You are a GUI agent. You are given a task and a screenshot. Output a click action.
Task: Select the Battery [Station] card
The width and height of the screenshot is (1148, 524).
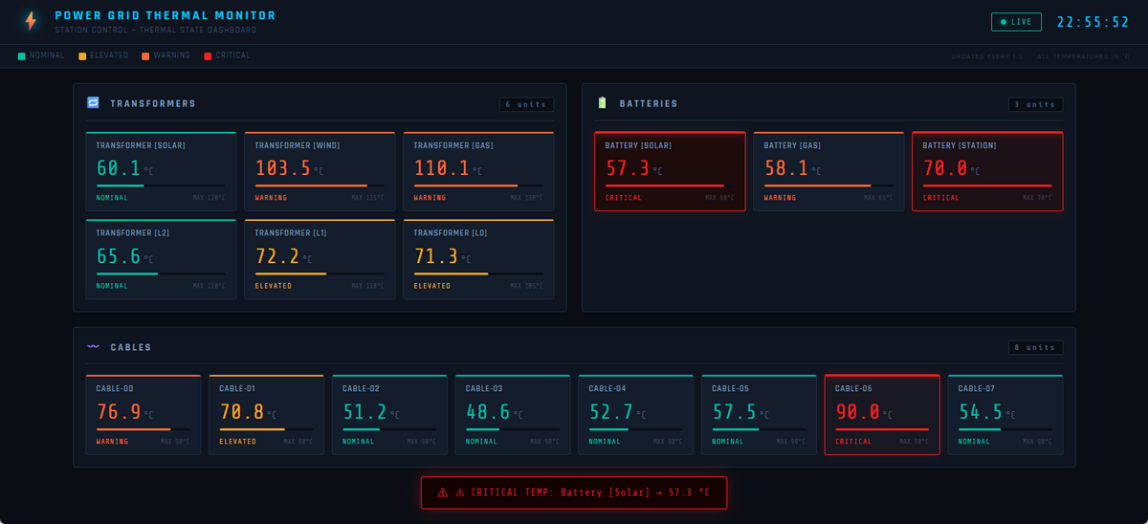[987, 171]
